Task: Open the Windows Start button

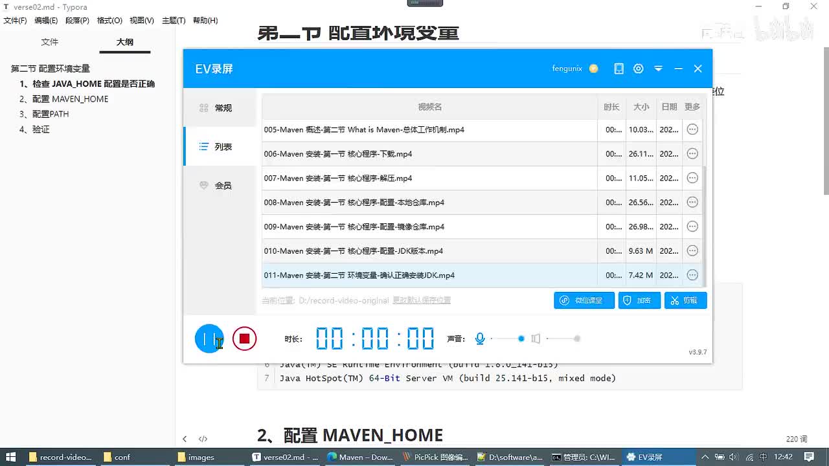Action: (x=11, y=457)
